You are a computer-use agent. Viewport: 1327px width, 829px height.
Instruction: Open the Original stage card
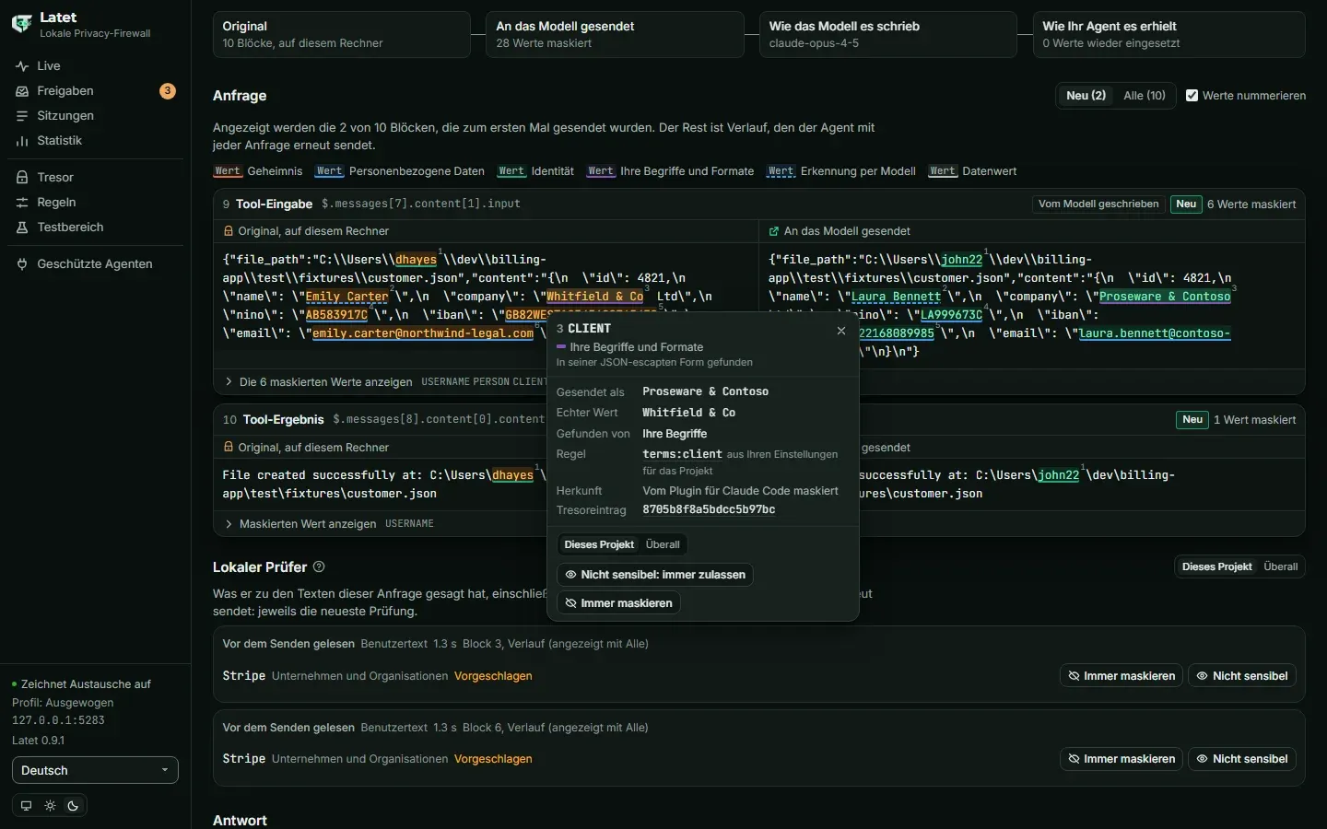[x=341, y=34]
